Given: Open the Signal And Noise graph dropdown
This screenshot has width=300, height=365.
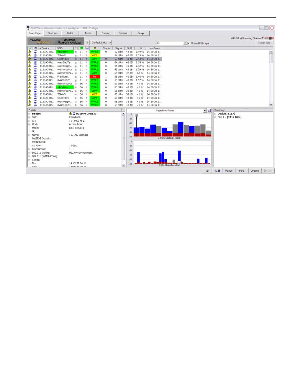Looking at the screenshot, I should click(x=205, y=110).
